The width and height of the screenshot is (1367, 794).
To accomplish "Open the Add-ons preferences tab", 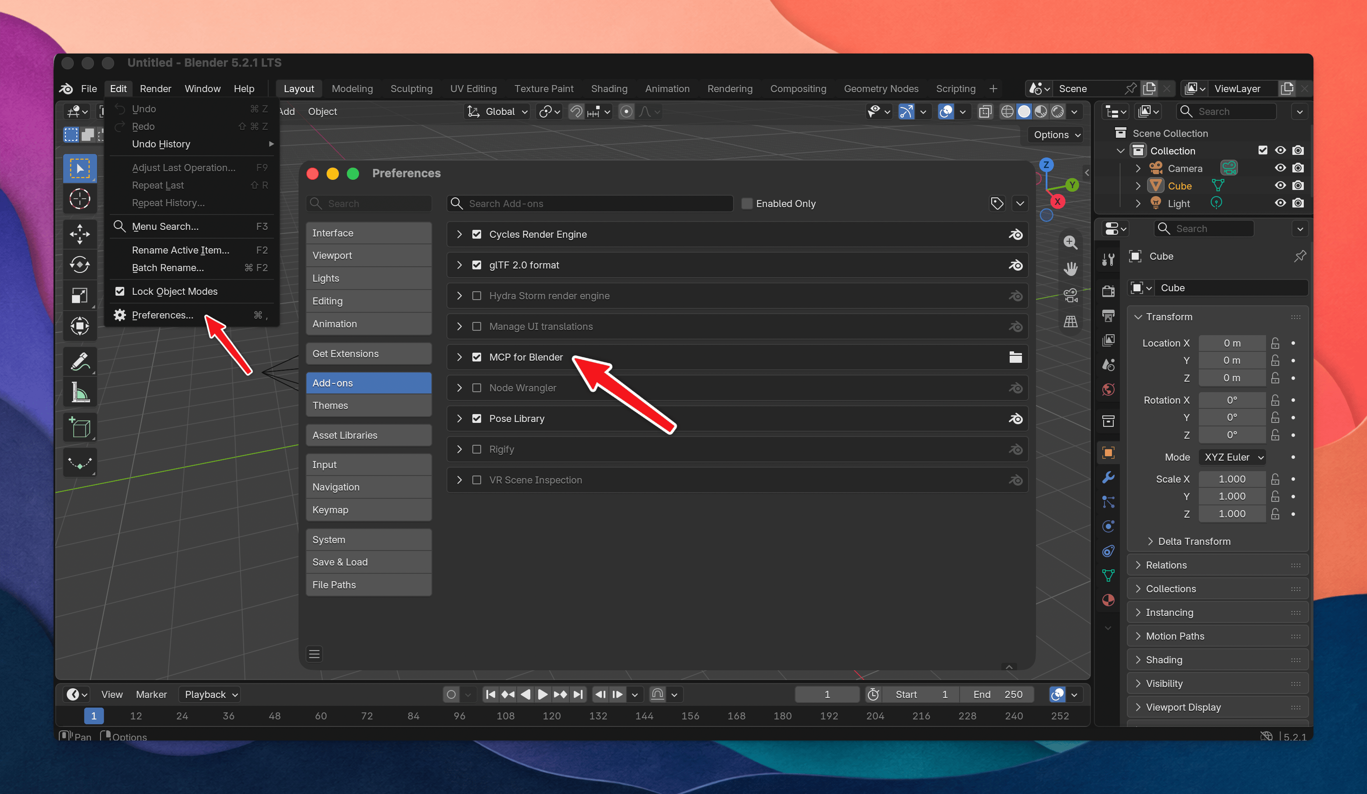I will [x=368, y=383].
